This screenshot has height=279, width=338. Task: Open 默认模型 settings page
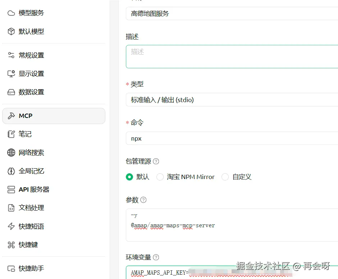pos(54,32)
